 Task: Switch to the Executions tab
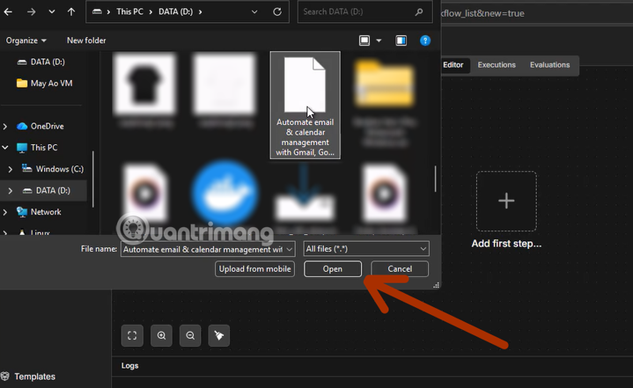click(497, 65)
